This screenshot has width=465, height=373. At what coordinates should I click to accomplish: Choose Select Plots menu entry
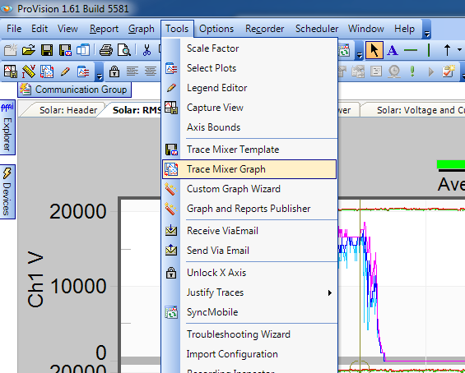click(x=249, y=68)
